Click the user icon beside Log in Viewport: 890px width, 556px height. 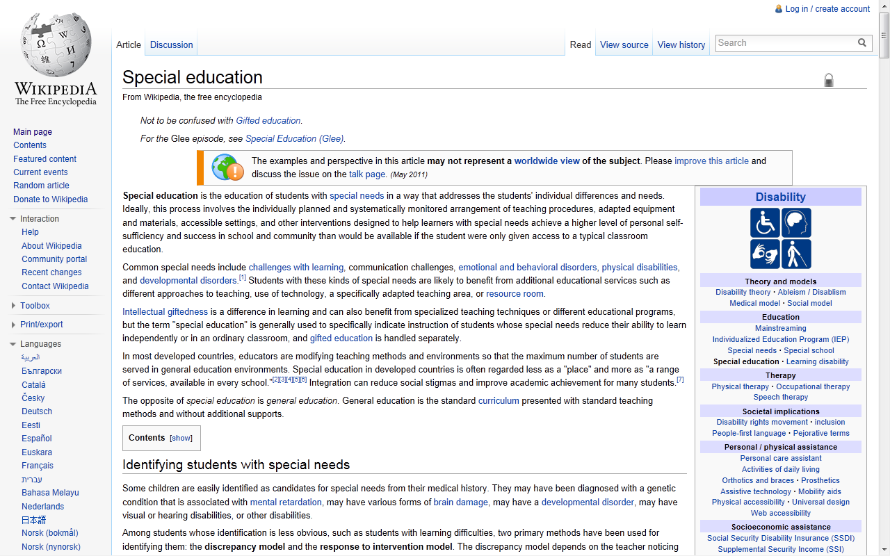pyautogui.click(x=779, y=9)
